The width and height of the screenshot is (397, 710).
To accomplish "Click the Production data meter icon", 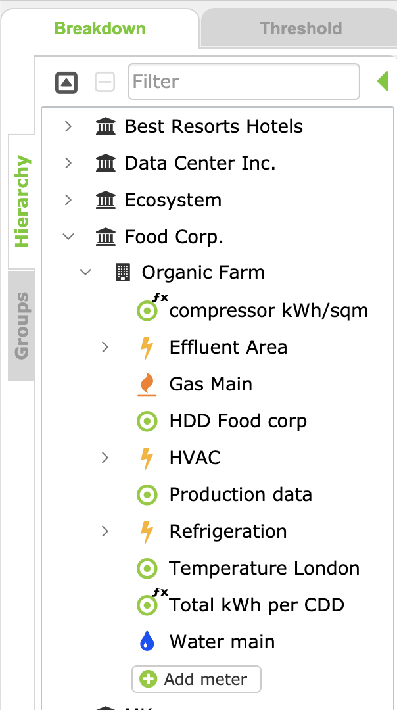I will coord(147,495).
